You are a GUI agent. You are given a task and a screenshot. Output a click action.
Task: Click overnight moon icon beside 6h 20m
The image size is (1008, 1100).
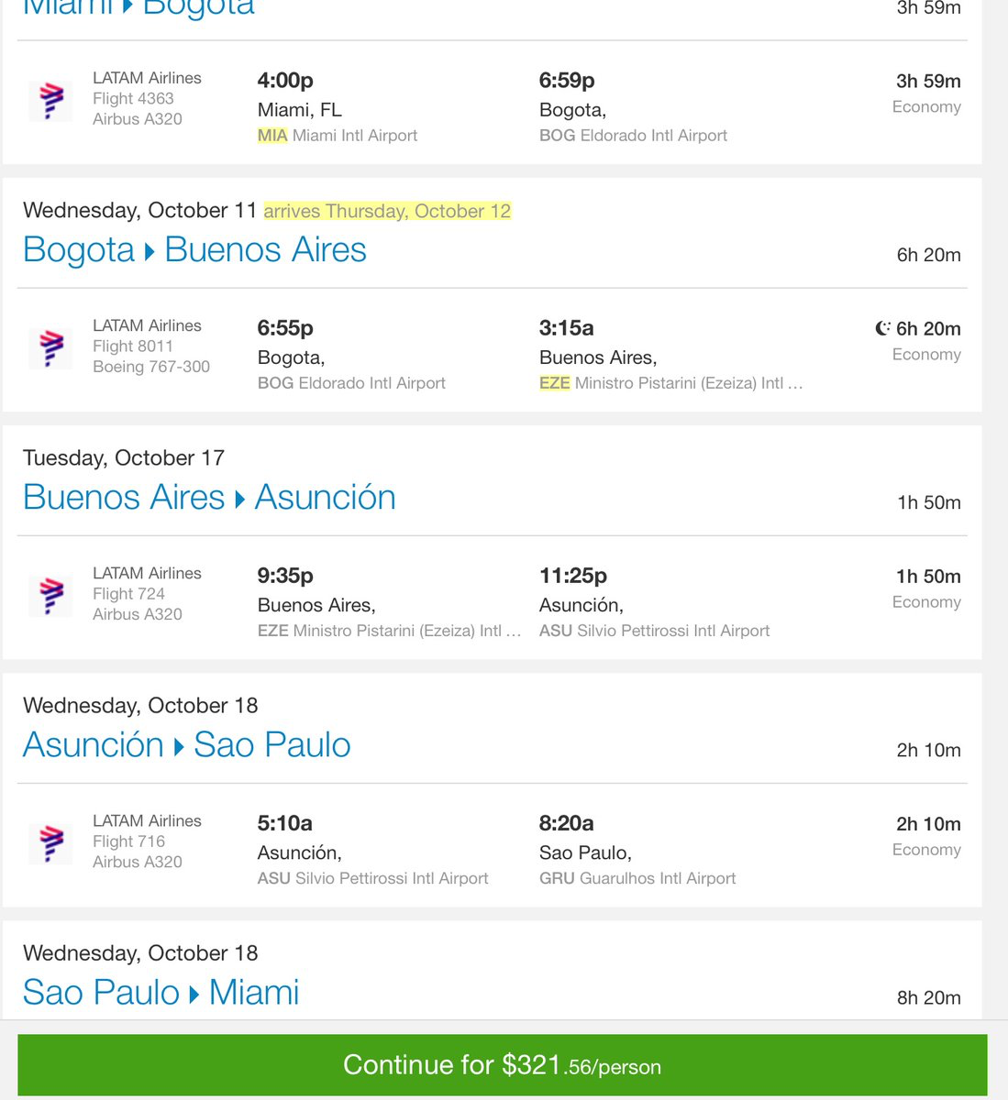882,328
